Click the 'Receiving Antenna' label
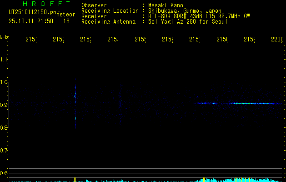Image resolution: width=286 pixels, height=182 pixels. pos(108,22)
